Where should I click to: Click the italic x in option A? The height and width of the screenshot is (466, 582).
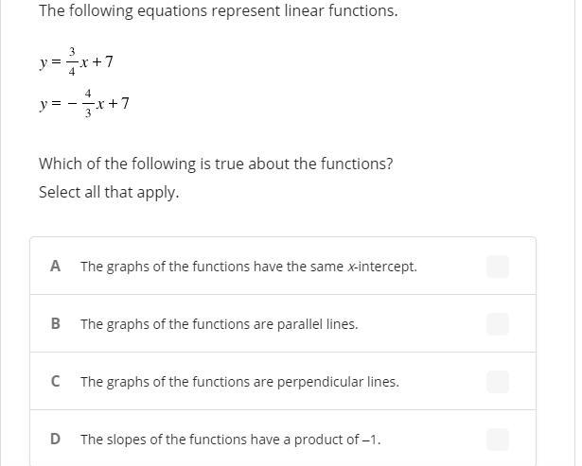pos(352,268)
